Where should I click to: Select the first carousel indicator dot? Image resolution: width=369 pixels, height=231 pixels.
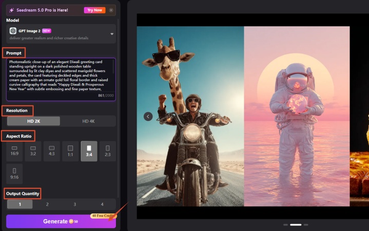click(285, 225)
